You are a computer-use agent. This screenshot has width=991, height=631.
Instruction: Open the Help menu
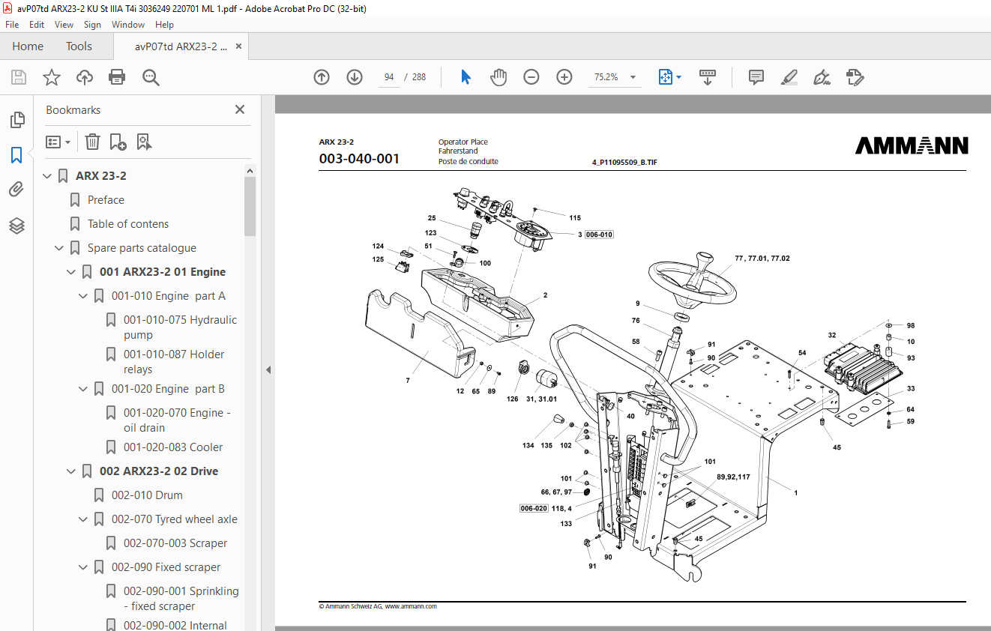tap(164, 25)
